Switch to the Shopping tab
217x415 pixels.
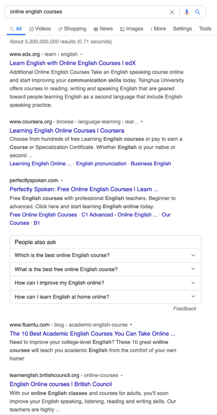(72, 29)
